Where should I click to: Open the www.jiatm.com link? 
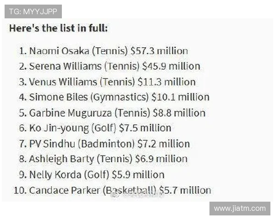click(240, 208)
